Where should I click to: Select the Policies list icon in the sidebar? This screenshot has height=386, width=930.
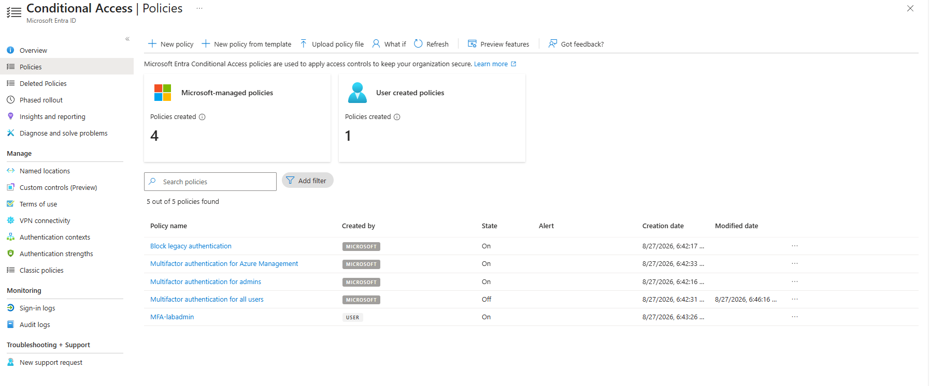[x=10, y=67]
